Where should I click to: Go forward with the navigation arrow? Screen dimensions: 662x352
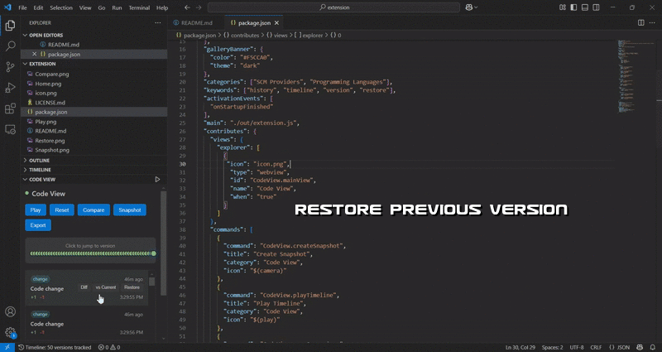pos(199,7)
